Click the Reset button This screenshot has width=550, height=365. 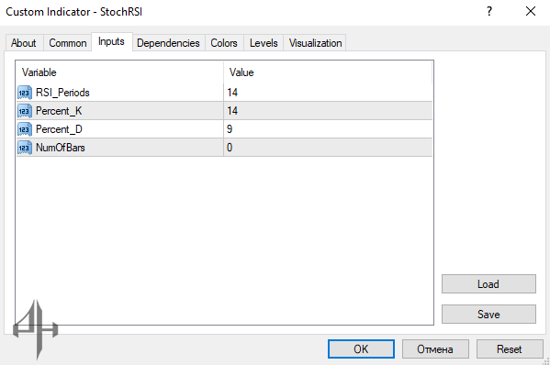510,348
